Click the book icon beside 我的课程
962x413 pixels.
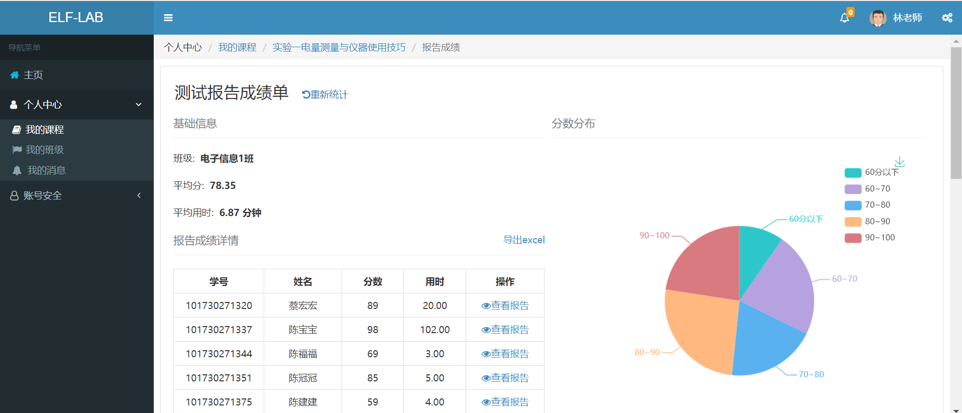17,130
